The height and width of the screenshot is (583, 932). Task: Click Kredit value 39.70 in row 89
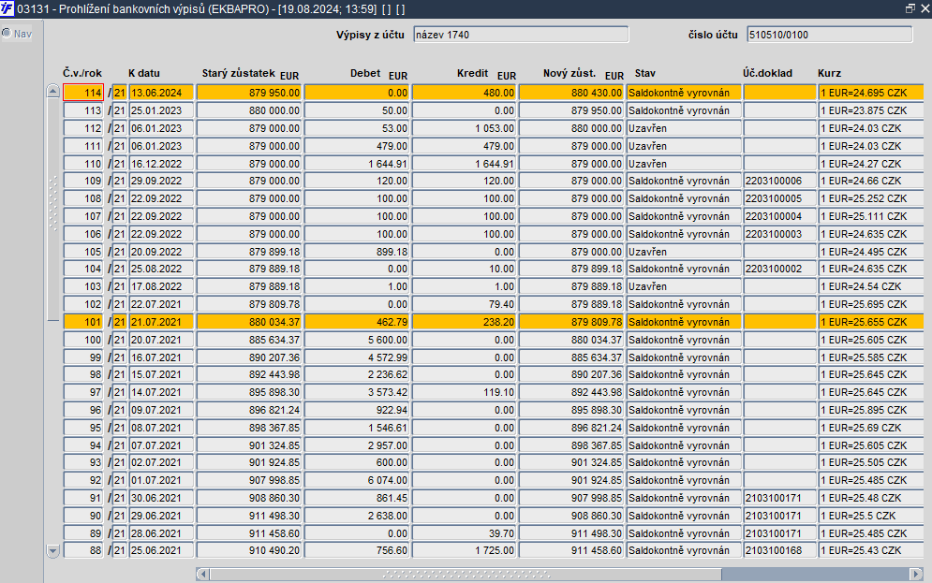(465, 533)
